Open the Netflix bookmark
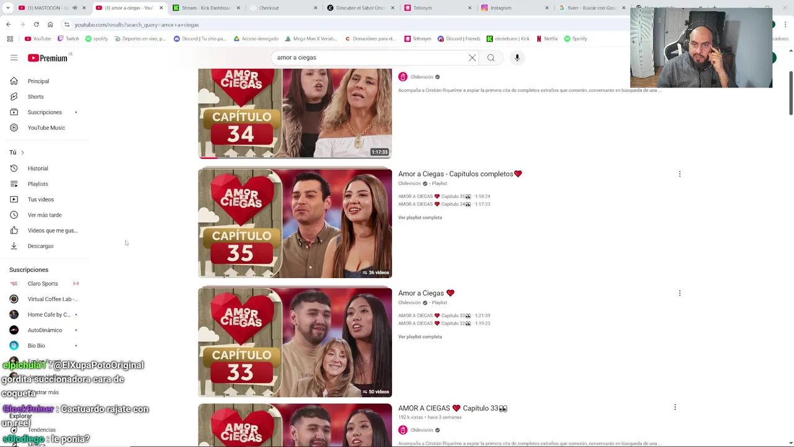Viewport: 794px width, 447px height. (547, 38)
